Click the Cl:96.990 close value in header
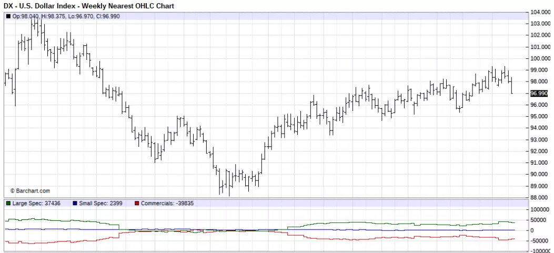The height and width of the screenshot is (253, 554). (108, 16)
